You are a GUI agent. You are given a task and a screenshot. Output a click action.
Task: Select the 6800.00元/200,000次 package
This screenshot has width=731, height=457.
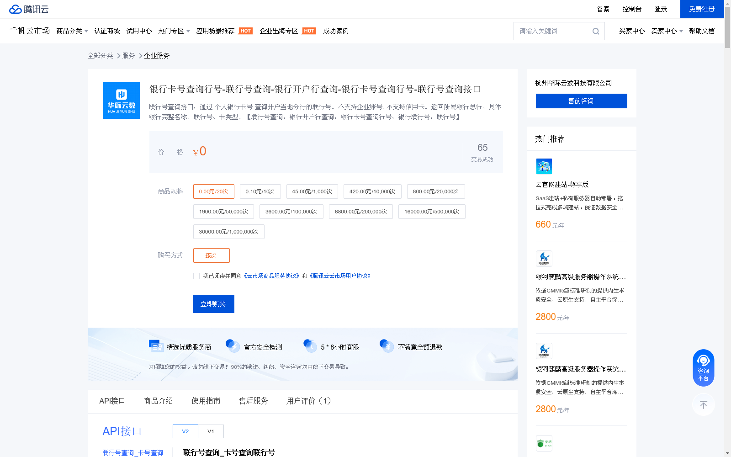tap(361, 212)
